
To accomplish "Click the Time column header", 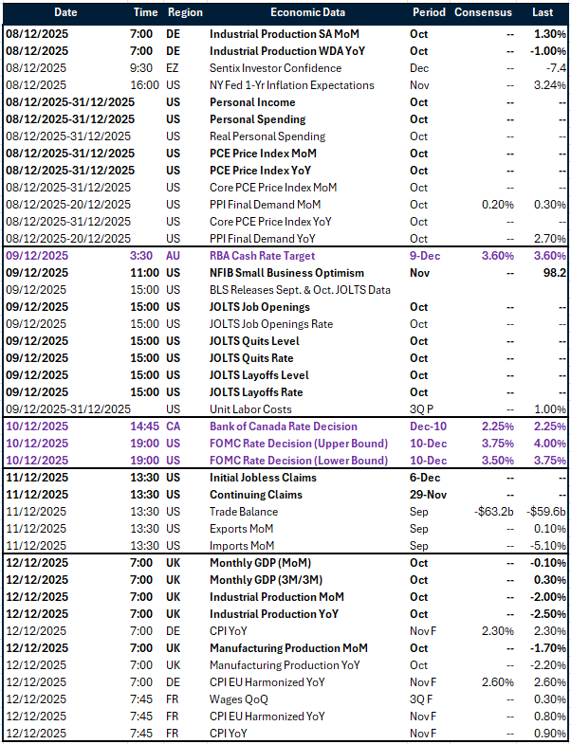I will 145,12.
